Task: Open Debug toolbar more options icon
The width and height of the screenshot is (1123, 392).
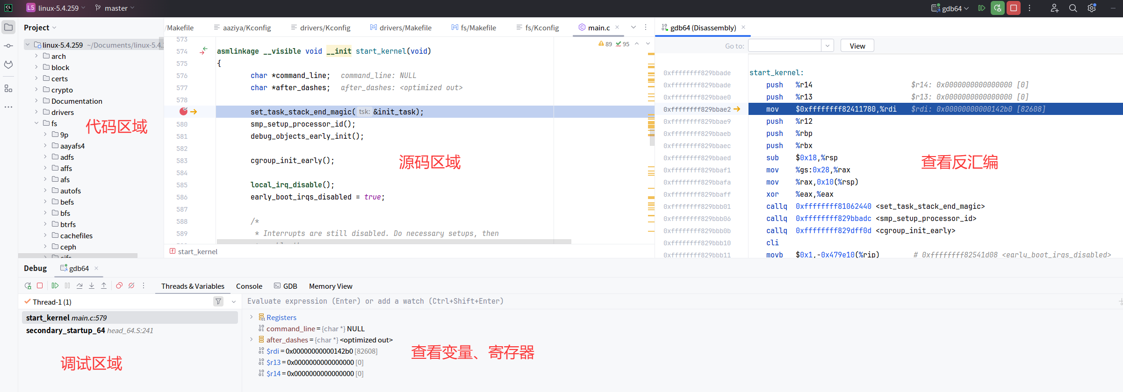Action: (144, 285)
